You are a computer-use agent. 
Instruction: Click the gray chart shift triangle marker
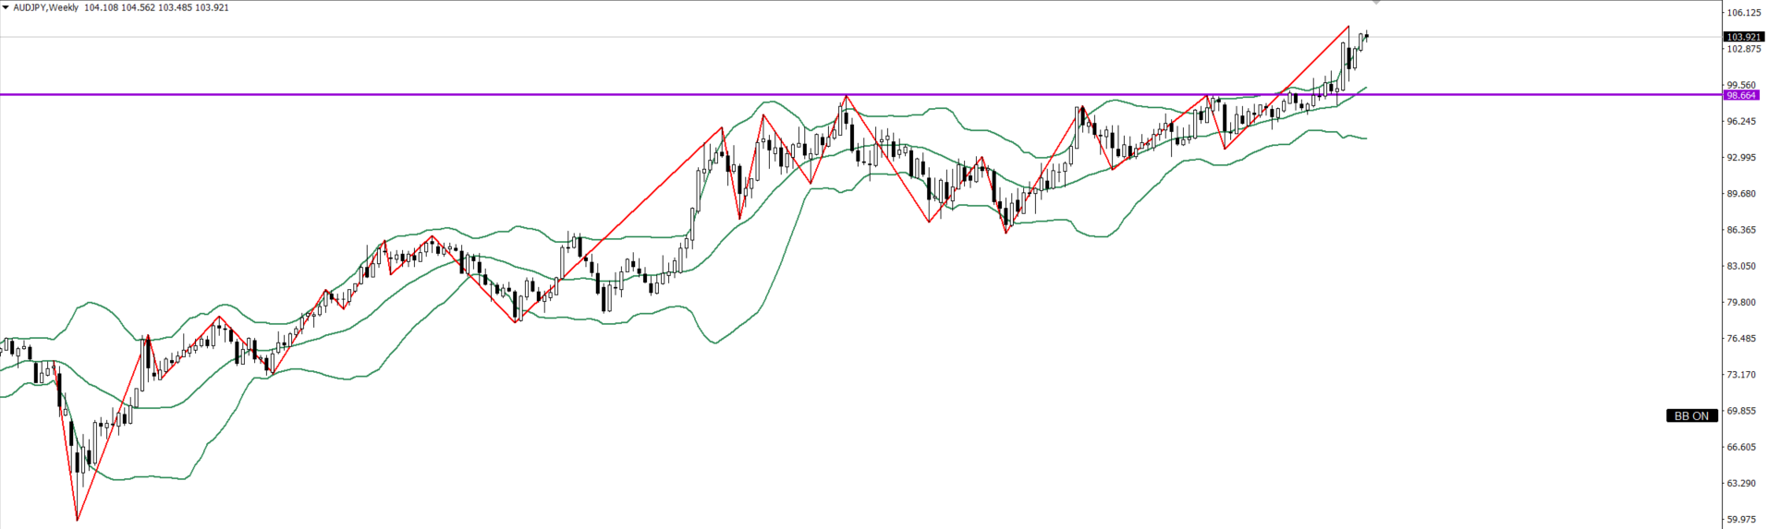1376,4
